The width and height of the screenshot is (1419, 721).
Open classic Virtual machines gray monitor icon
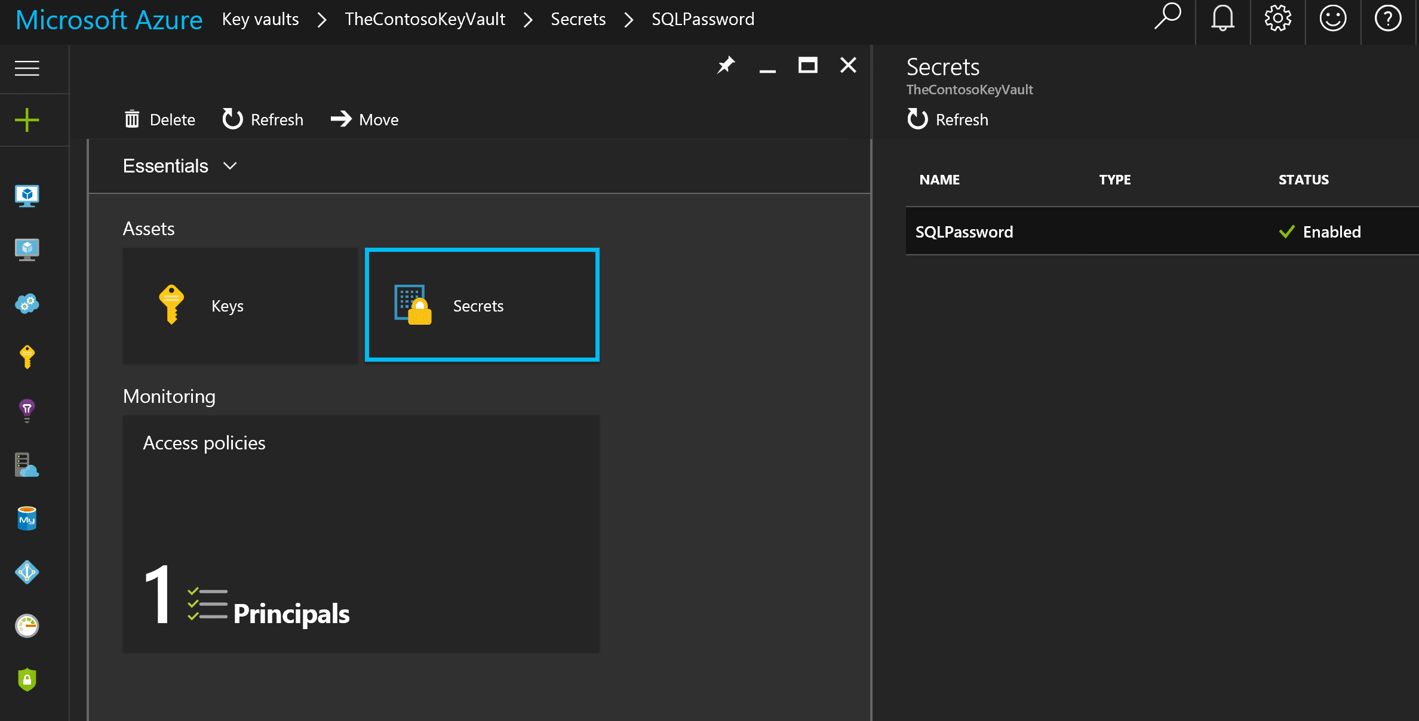27,249
